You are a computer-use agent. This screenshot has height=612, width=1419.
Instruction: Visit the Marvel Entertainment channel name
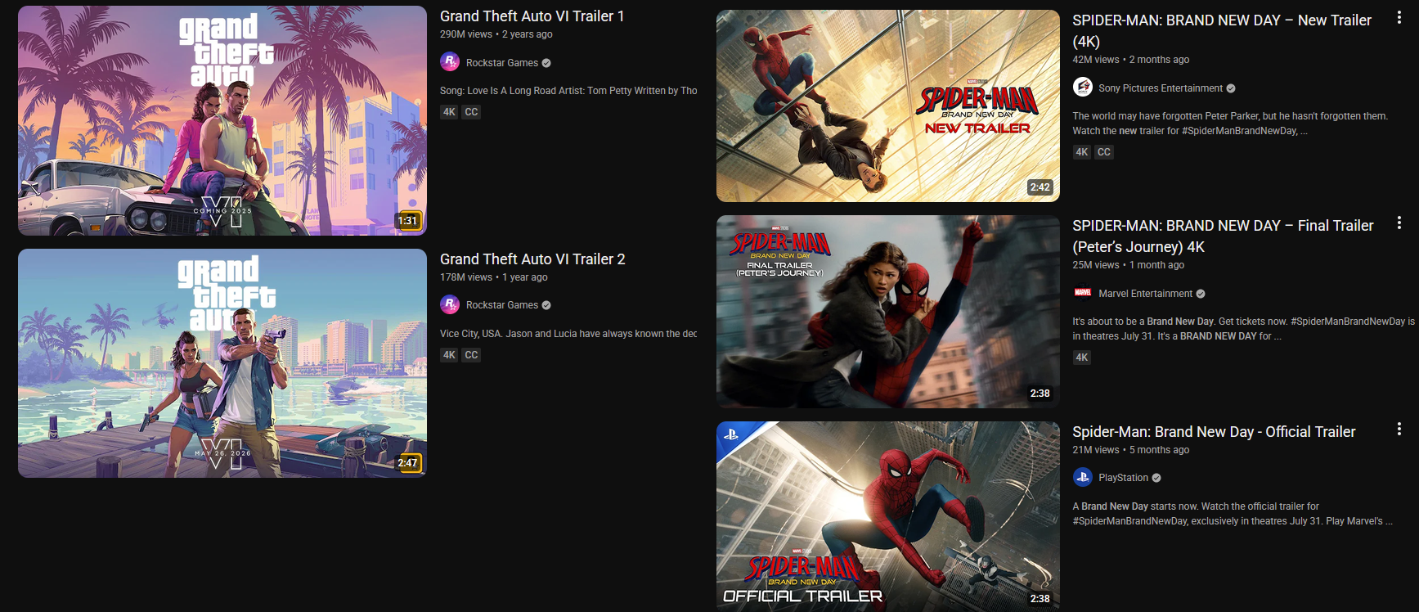pos(1146,294)
